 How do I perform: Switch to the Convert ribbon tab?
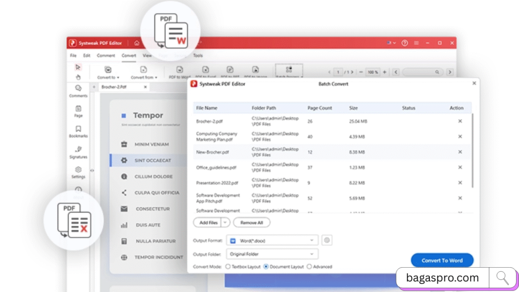point(129,56)
